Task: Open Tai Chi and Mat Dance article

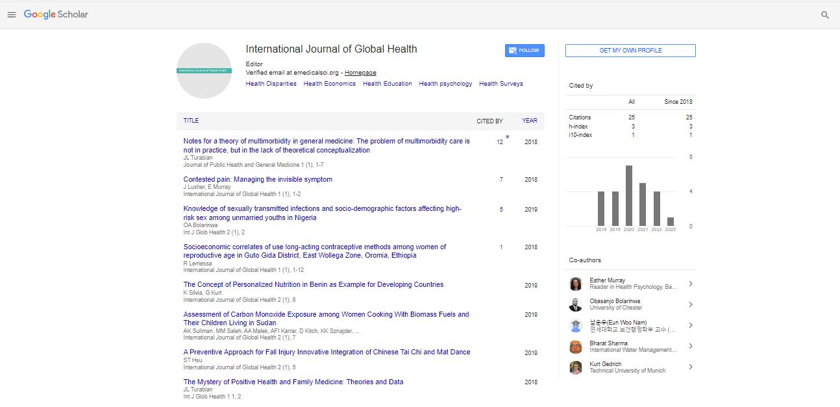Action: (x=327, y=352)
